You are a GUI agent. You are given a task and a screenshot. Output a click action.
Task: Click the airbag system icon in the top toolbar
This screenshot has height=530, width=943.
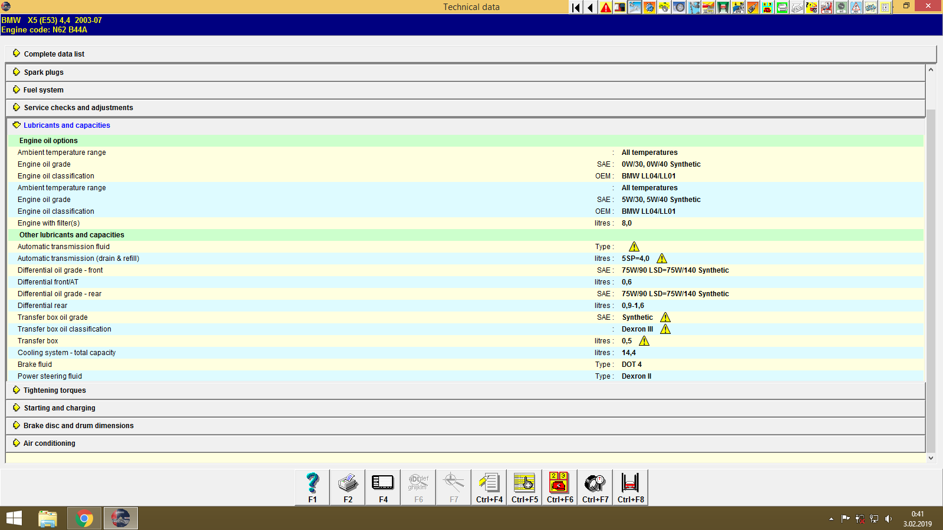pos(826,7)
